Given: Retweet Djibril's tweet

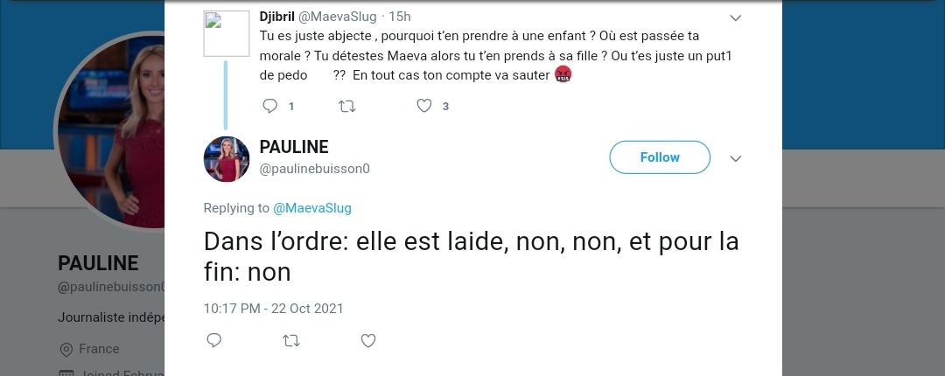Looking at the screenshot, I should [346, 106].
